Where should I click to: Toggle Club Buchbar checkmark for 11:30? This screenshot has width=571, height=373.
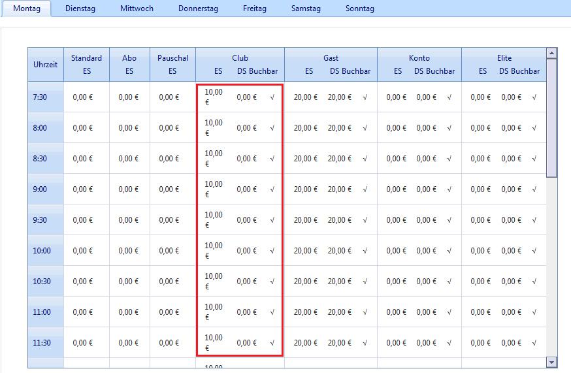[272, 343]
